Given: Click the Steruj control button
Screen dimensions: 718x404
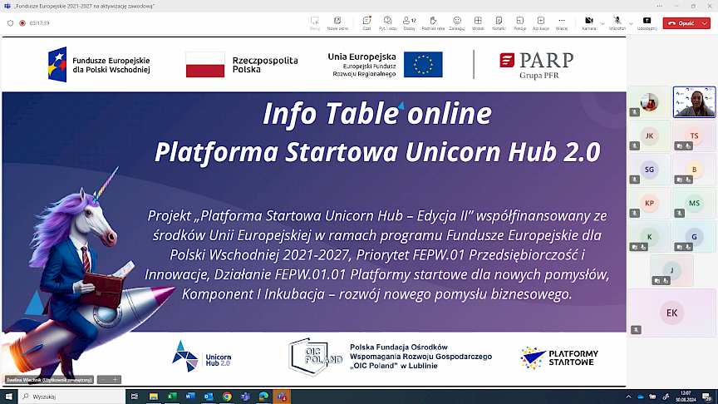Looking at the screenshot, I should click(x=315, y=23).
